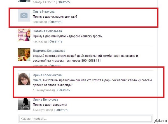The width and height of the screenshot is (168, 124).
Task: Open profile link Ольга Иванова
Action: (x=44, y=11)
